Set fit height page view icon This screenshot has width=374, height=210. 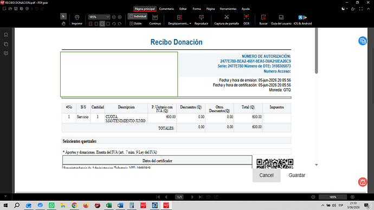(x=108, y=24)
